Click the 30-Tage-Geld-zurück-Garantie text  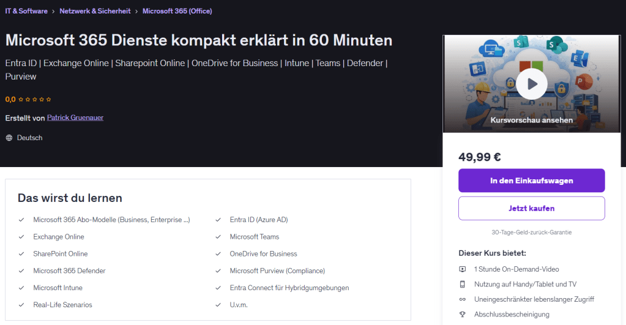pyautogui.click(x=531, y=233)
